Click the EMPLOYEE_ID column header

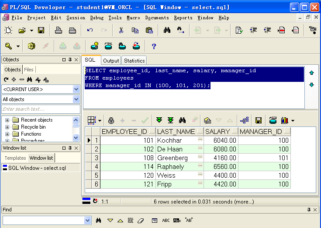(128, 132)
